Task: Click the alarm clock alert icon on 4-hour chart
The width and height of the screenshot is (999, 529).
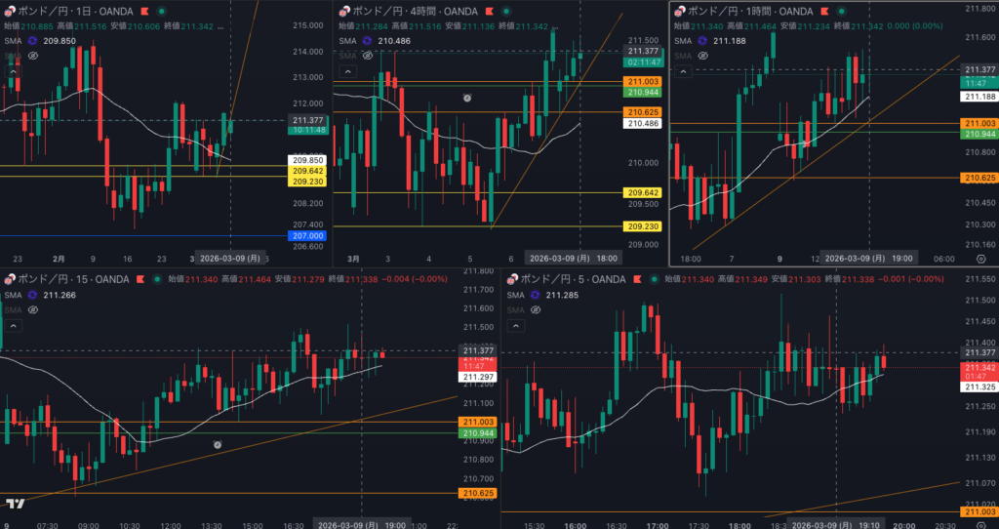Action: point(467,99)
